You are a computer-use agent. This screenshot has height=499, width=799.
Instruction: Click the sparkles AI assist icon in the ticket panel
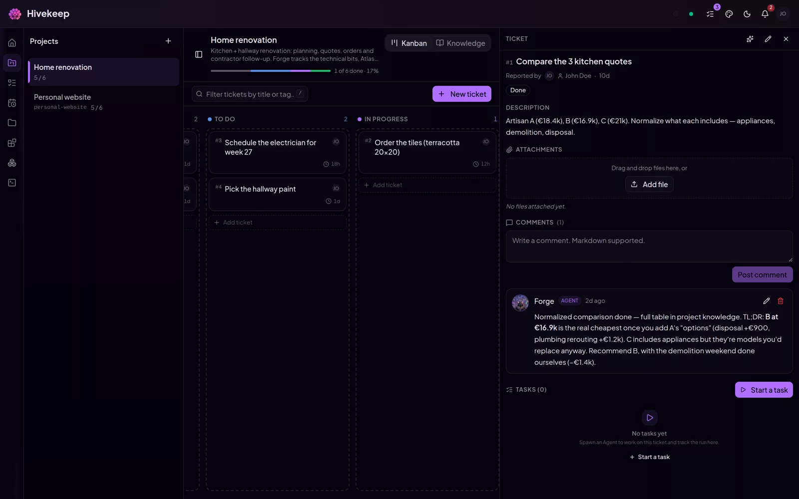(750, 39)
